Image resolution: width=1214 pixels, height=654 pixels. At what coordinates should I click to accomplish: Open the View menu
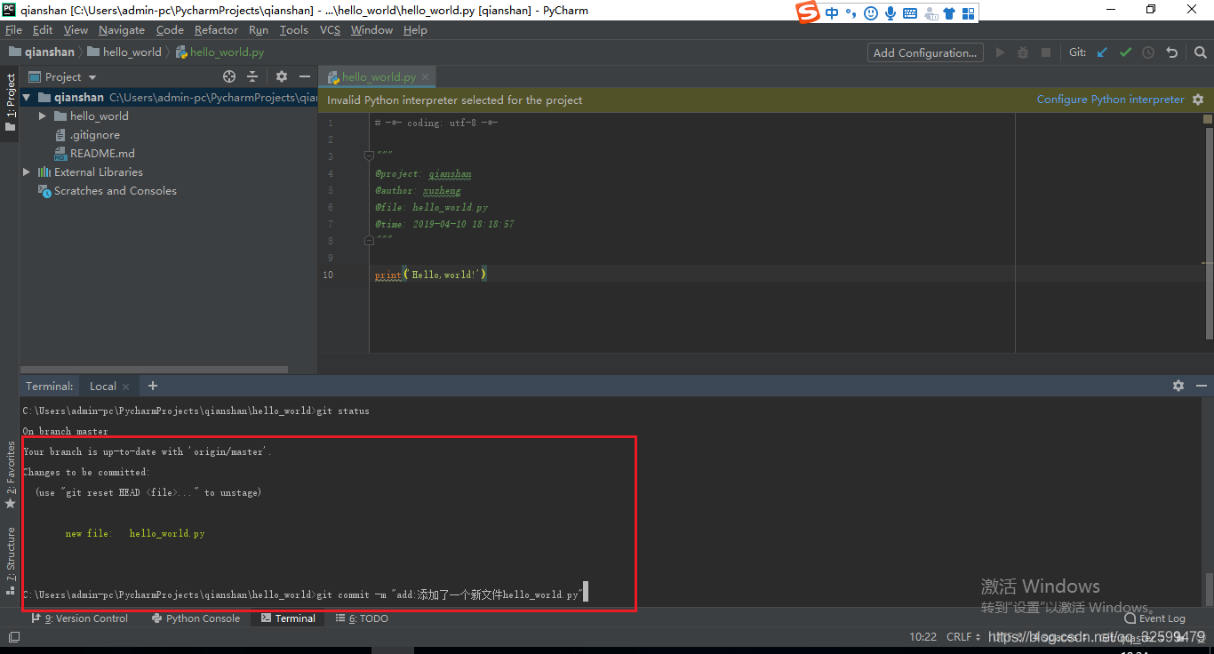pos(76,30)
